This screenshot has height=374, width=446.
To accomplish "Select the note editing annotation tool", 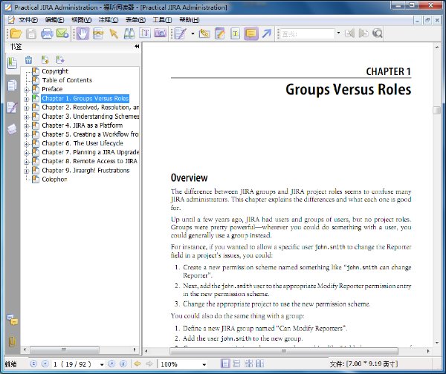I will (x=220, y=33).
